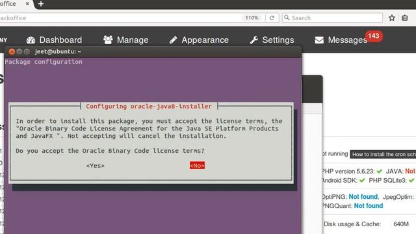Close the jeet@ubuntu terminal window
This screenshot has height=234, width=416.
pos(12,51)
